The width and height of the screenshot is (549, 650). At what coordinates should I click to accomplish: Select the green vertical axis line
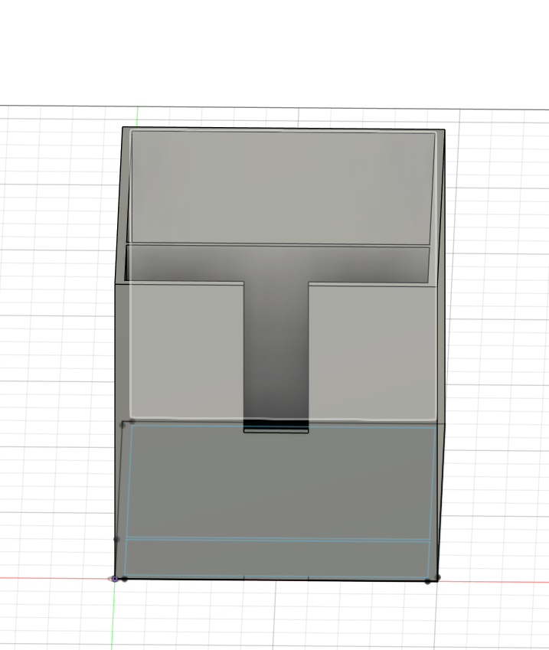click(112, 613)
